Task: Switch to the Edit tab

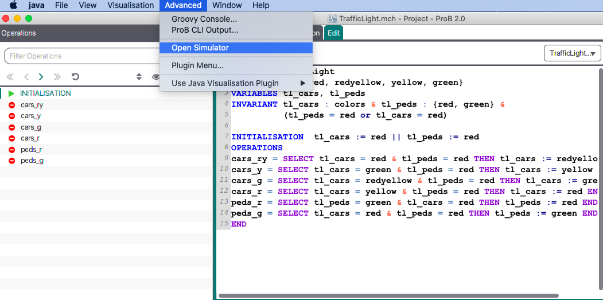Action: (x=333, y=33)
